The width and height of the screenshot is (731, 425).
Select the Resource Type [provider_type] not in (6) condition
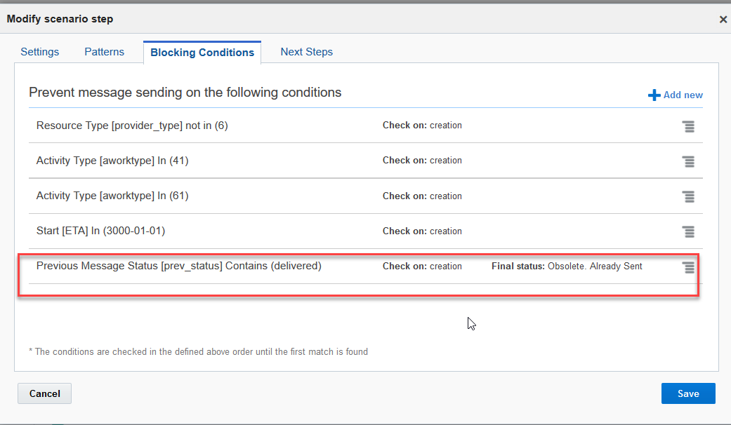point(132,126)
